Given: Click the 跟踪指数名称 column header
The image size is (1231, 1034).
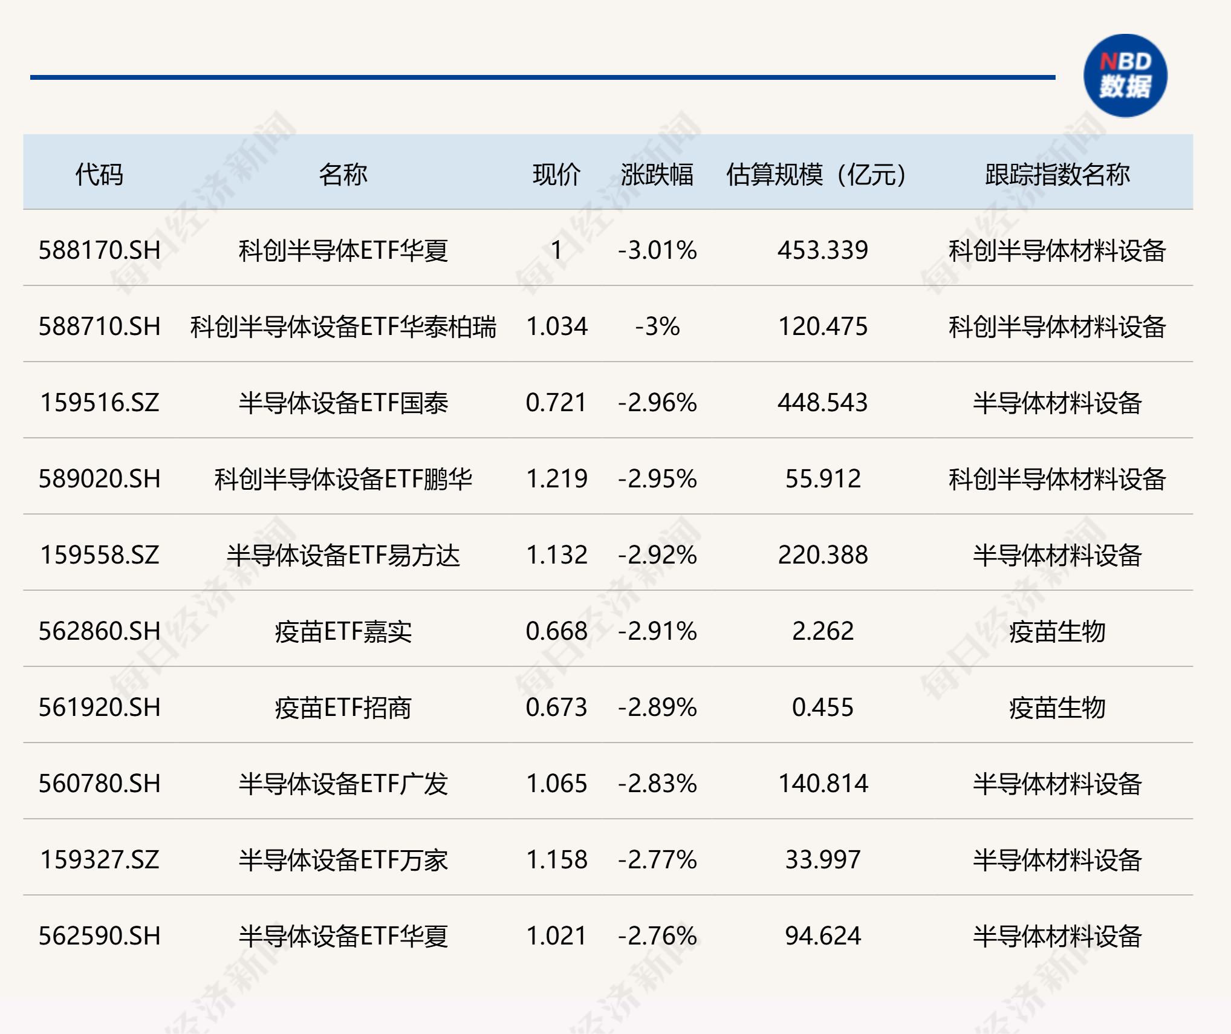Looking at the screenshot, I should tap(1057, 175).
